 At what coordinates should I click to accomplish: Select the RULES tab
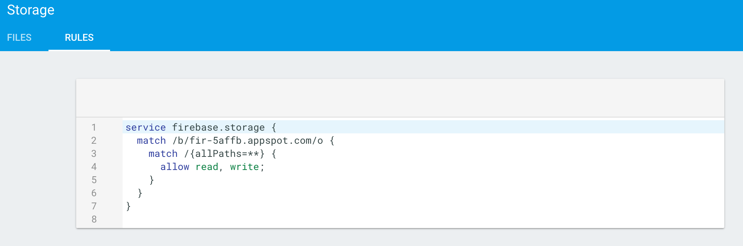[x=79, y=37]
